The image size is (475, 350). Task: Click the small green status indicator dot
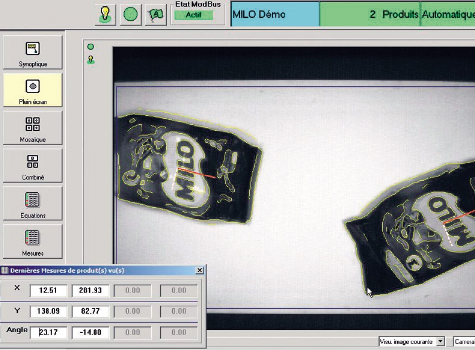[x=91, y=47]
